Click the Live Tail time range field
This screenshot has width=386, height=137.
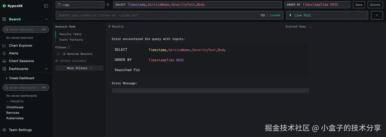tap(327, 15)
